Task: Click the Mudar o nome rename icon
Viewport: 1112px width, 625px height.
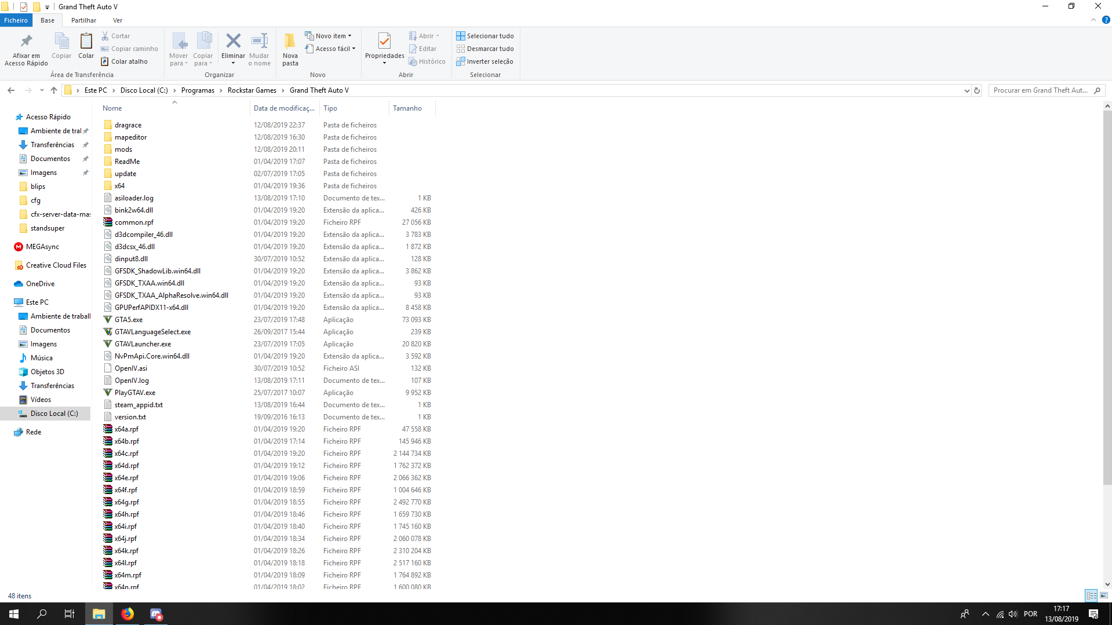Action: pyautogui.click(x=259, y=42)
